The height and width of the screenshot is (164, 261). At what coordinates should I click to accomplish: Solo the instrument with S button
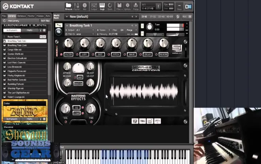pyautogui.click(x=142, y=26)
